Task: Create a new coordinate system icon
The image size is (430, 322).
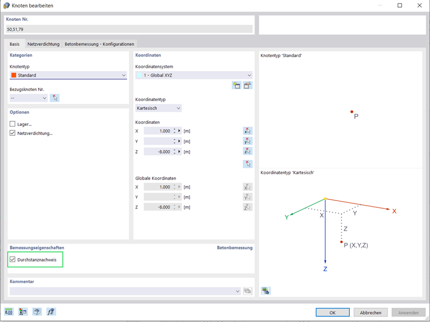Action: pos(236,85)
